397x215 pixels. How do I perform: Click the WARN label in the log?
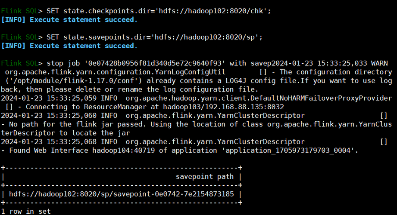379,63
